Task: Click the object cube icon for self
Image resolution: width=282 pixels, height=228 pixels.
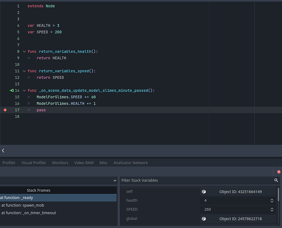Action: pos(204,192)
